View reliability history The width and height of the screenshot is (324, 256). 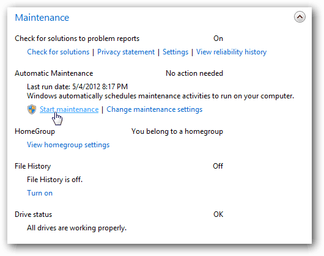tap(231, 52)
